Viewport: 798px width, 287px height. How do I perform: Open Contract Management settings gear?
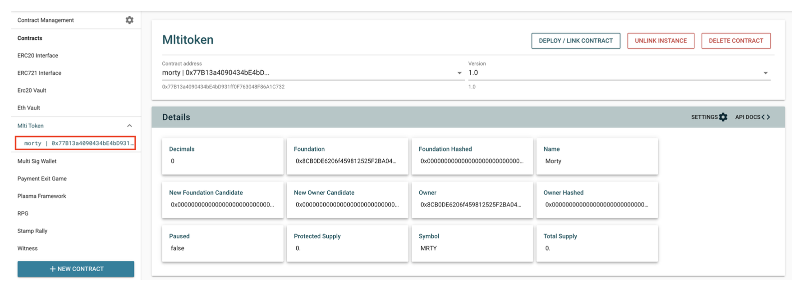tap(129, 20)
